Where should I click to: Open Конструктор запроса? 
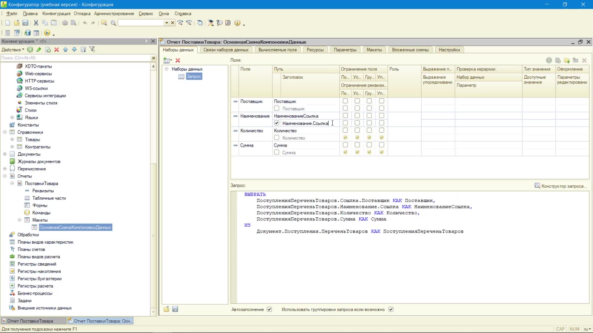[x=560, y=186]
